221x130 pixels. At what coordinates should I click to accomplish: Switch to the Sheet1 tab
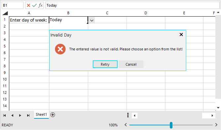(x=41, y=115)
